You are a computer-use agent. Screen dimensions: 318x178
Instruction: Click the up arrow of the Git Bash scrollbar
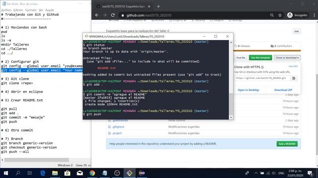coord(231,42)
